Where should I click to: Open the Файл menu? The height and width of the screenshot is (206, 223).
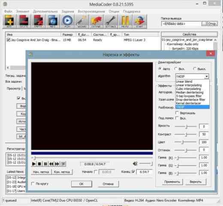pyautogui.click(x=8, y=11)
